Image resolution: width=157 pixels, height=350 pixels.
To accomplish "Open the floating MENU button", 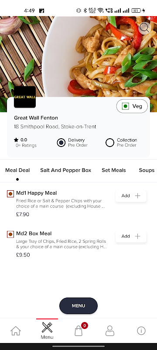I will pos(78,306).
